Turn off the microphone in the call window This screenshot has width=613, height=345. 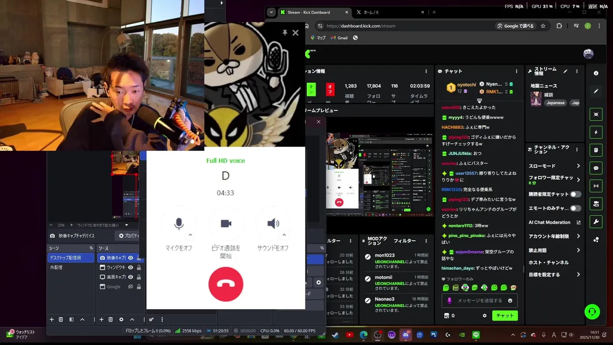coord(179,224)
